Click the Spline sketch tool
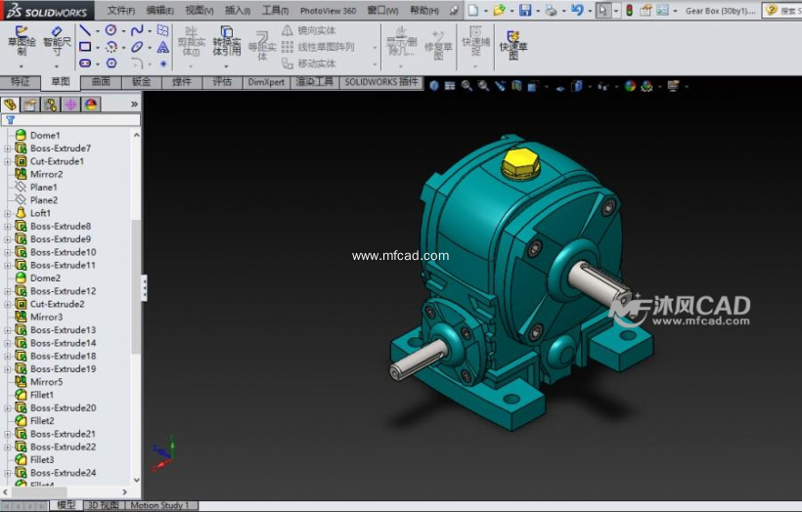The width and height of the screenshot is (802, 512). click(137, 30)
